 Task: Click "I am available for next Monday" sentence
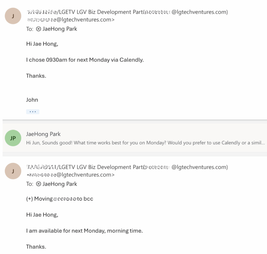[84, 231]
